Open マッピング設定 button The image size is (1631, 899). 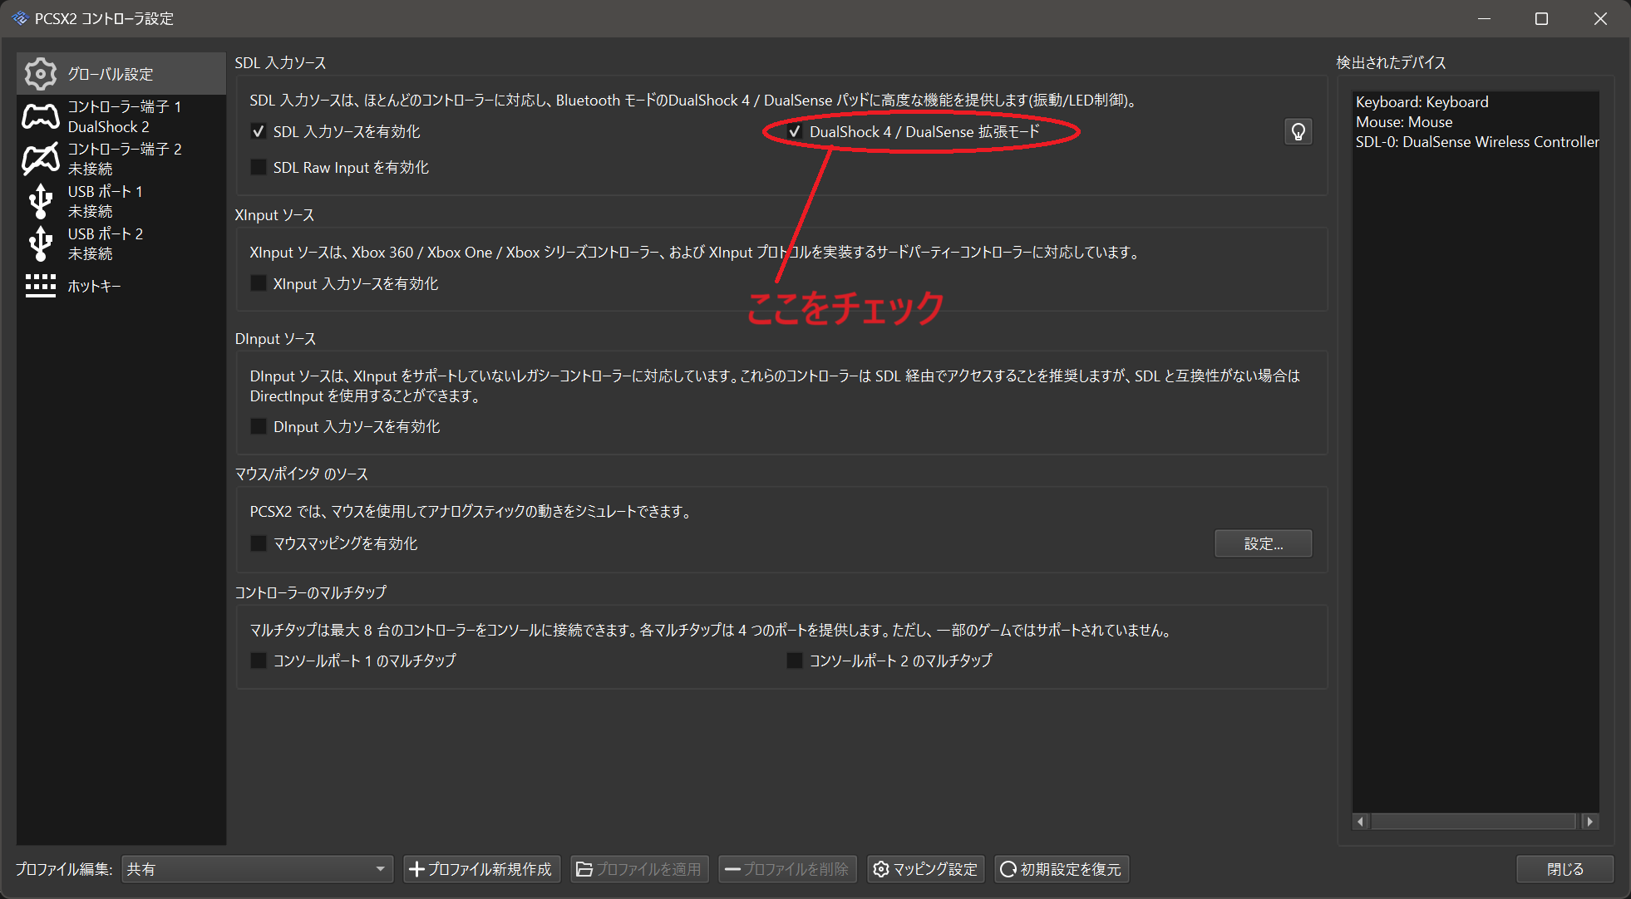click(925, 869)
